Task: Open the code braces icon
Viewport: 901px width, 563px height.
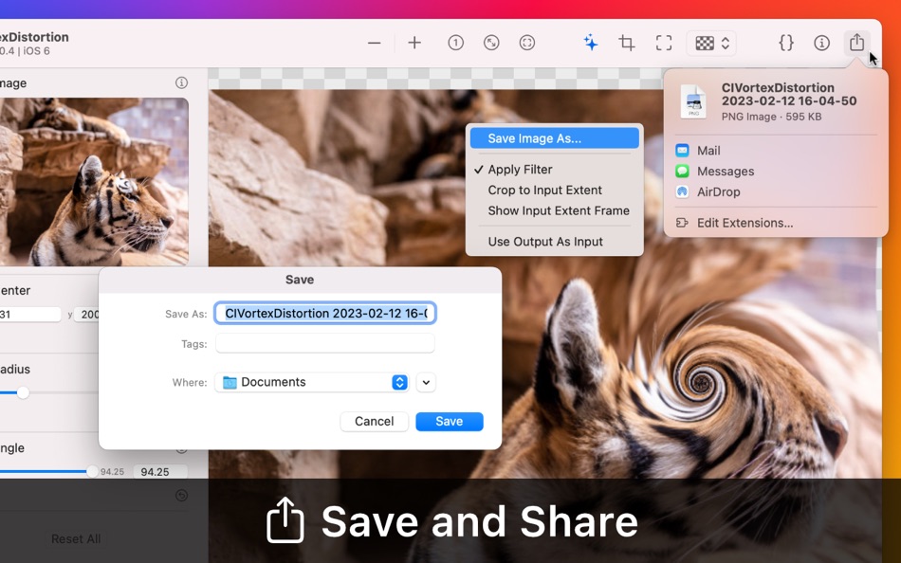Action: (786, 43)
